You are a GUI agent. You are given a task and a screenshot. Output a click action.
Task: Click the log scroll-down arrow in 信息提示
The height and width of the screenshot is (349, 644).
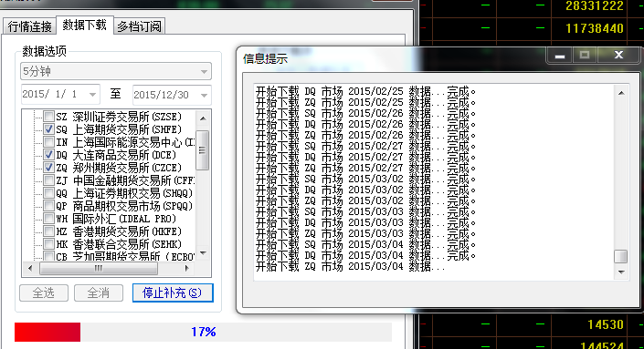tap(621, 272)
